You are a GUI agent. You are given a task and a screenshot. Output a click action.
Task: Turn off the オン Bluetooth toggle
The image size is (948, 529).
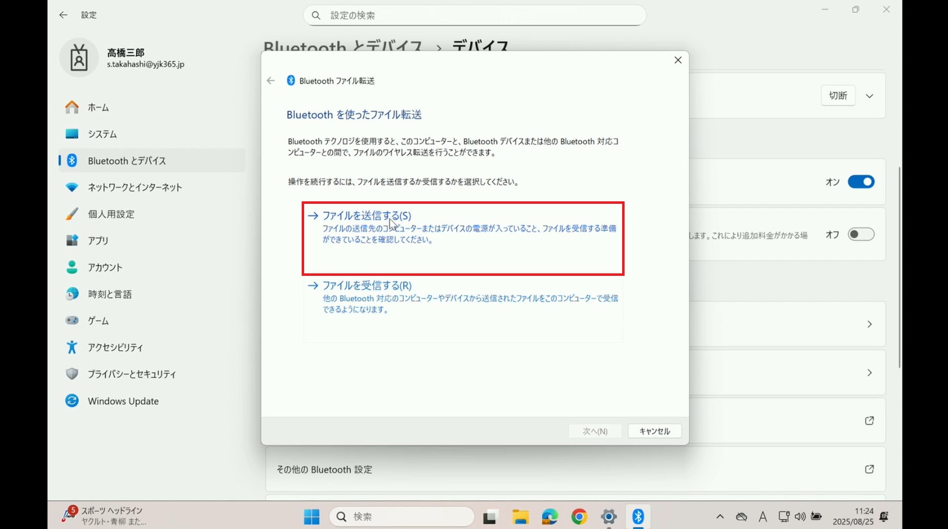pyautogui.click(x=861, y=182)
